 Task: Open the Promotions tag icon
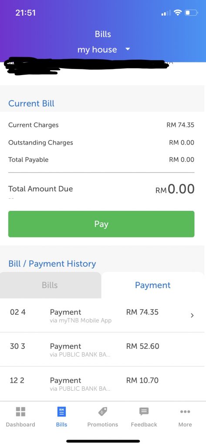pyautogui.click(x=103, y=412)
